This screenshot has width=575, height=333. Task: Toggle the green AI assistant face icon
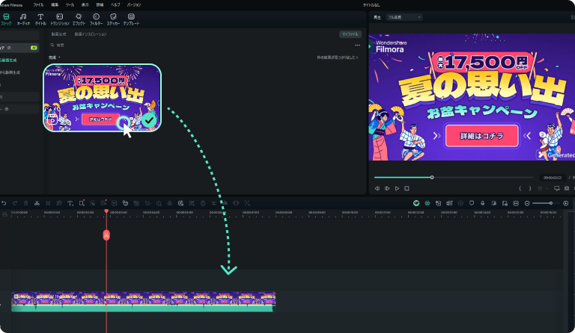pyautogui.click(x=416, y=203)
